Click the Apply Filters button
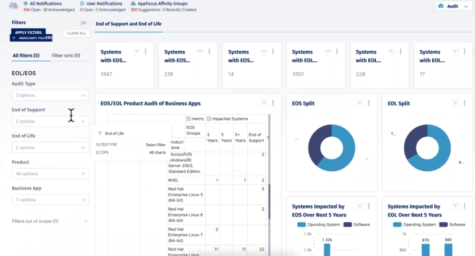Image resolution: width=475 pixels, height=256 pixels. [x=28, y=32]
